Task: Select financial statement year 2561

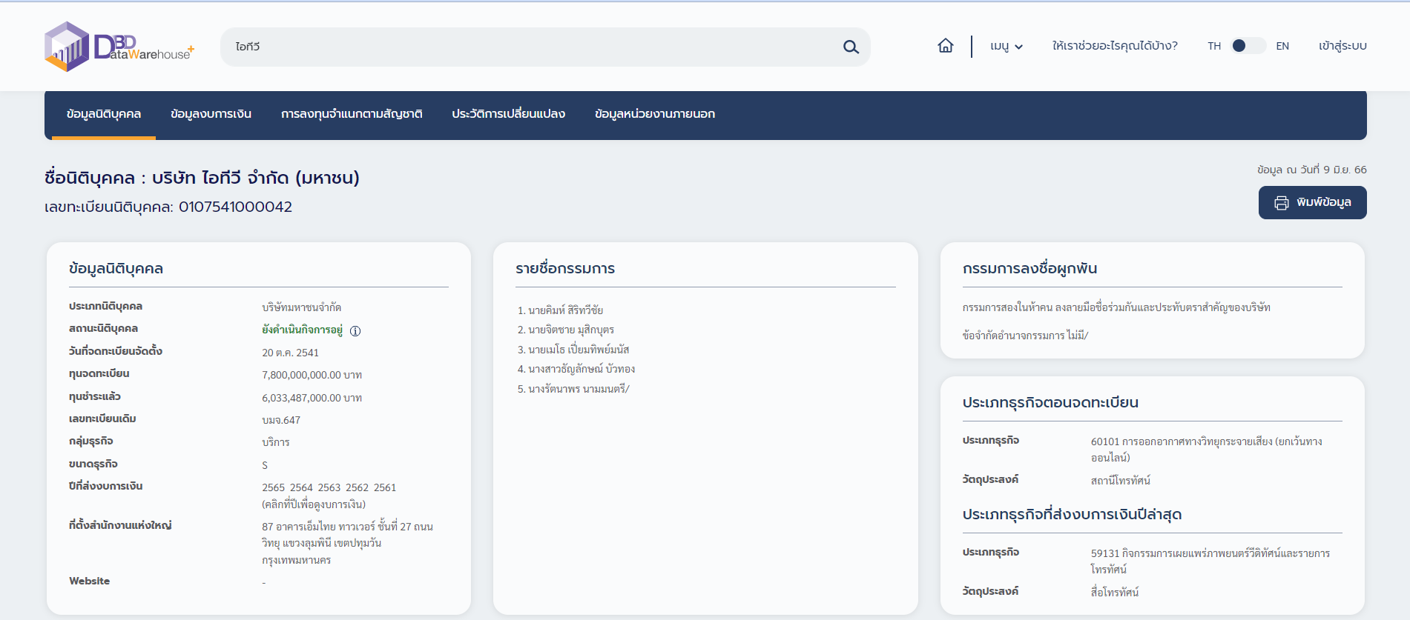Action: click(x=385, y=487)
